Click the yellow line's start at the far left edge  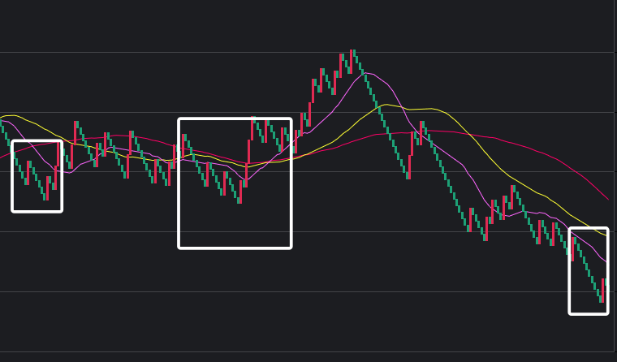click(2, 118)
